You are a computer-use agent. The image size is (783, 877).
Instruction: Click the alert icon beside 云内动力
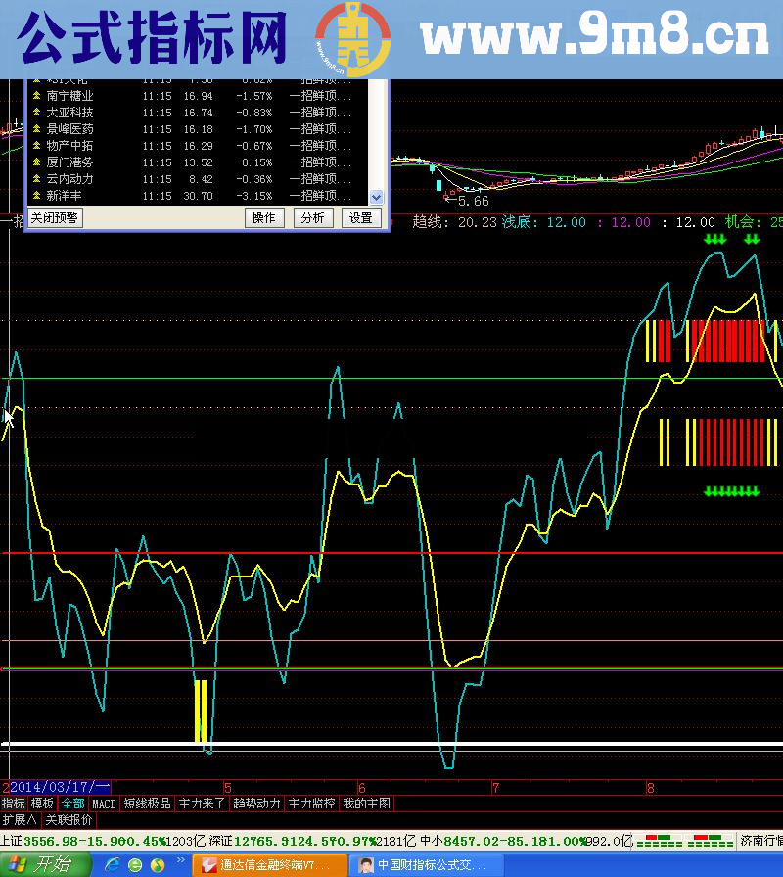click(37, 179)
